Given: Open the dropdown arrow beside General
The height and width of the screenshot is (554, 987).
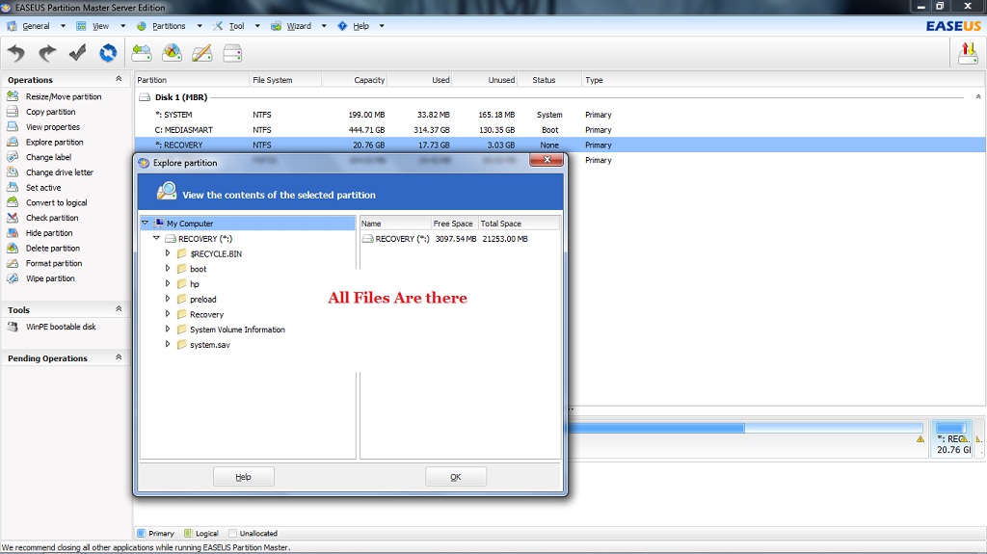Looking at the screenshot, I should pyautogui.click(x=63, y=26).
